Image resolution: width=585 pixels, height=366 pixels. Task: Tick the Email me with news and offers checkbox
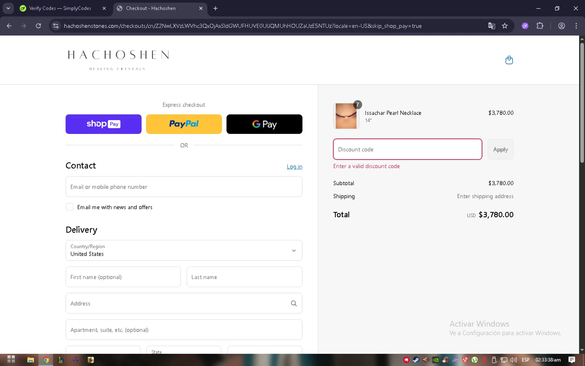click(69, 207)
